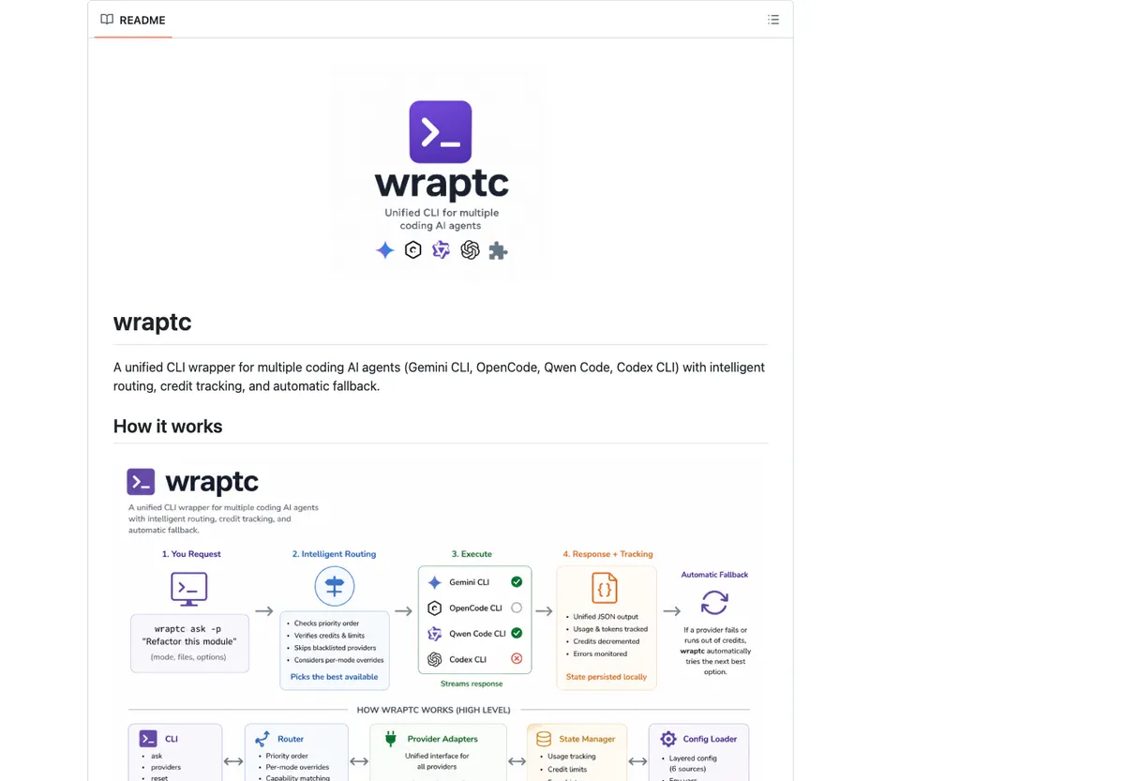Click the puzzle piece icon in banner
This screenshot has width=1125, height=781.
tap(498, 250)
